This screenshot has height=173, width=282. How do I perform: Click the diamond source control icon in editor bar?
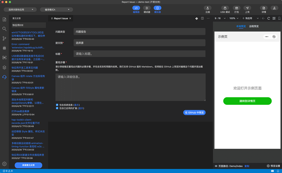[x=197, y=19]
